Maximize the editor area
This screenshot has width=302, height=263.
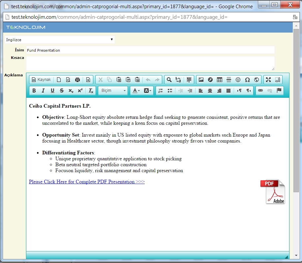point(268,80)
